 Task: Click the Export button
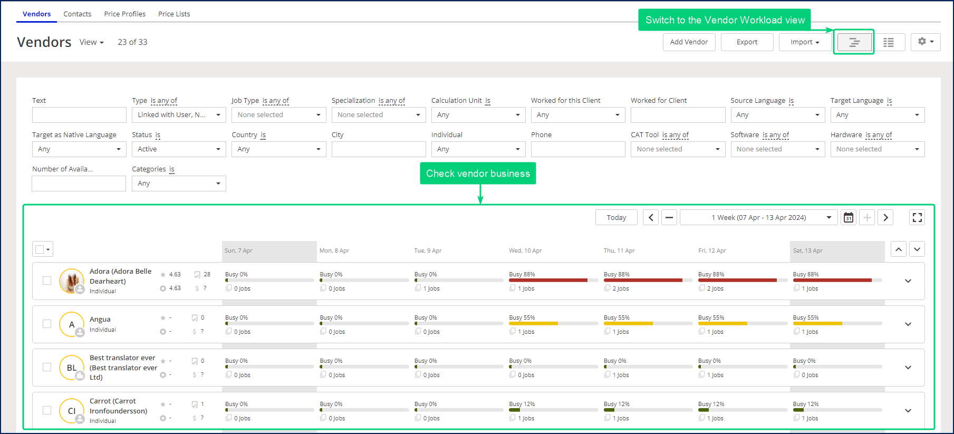(x=747, y=42)
